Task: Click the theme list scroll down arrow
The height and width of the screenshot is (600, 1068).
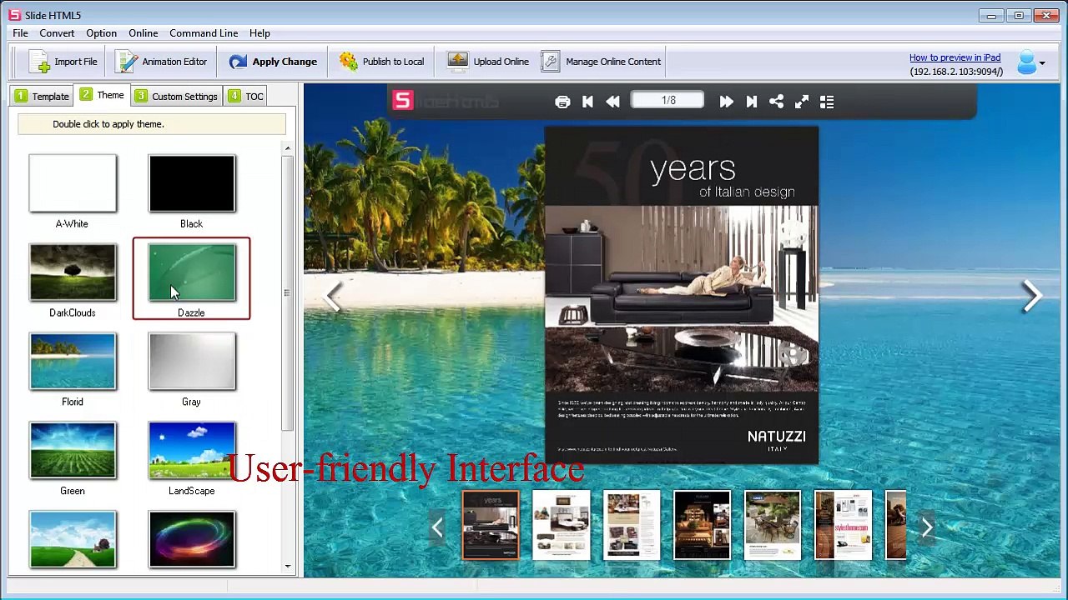Action: pyautogui.click(x=288, y=567)
